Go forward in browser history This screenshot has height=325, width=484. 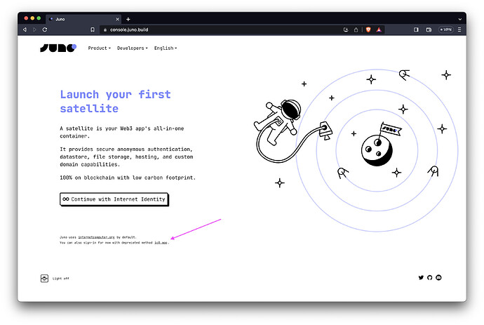pos(34,29)
